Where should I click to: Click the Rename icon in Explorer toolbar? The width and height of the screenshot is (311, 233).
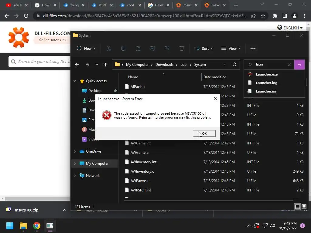pyautogui.click(x=152, y=48)
